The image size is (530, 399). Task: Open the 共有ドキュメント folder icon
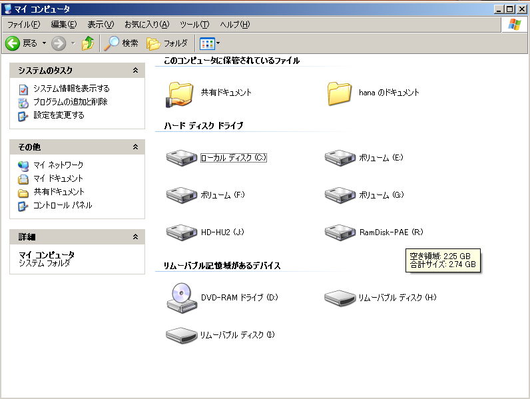[x=180, y=95]
